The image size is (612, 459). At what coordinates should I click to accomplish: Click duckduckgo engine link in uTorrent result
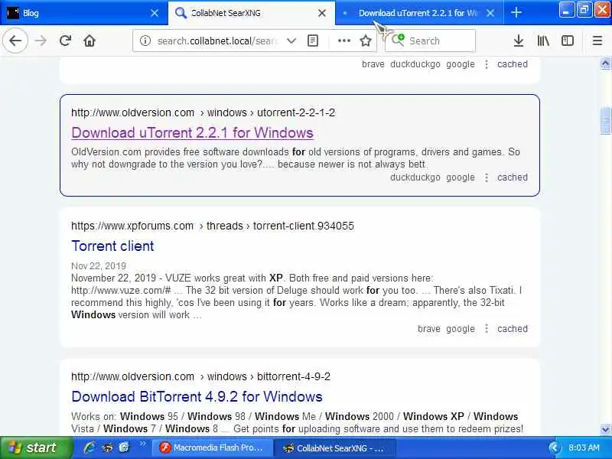415,177
